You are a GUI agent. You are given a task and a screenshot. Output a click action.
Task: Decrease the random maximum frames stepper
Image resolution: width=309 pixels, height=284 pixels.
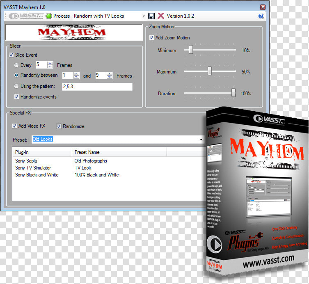pos(110,77)
